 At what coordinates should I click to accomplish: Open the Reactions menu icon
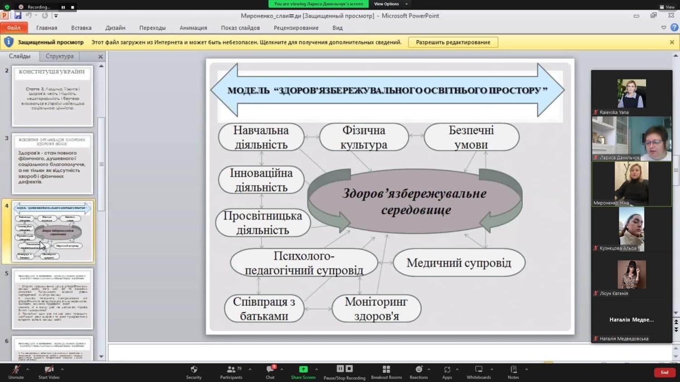418,369
